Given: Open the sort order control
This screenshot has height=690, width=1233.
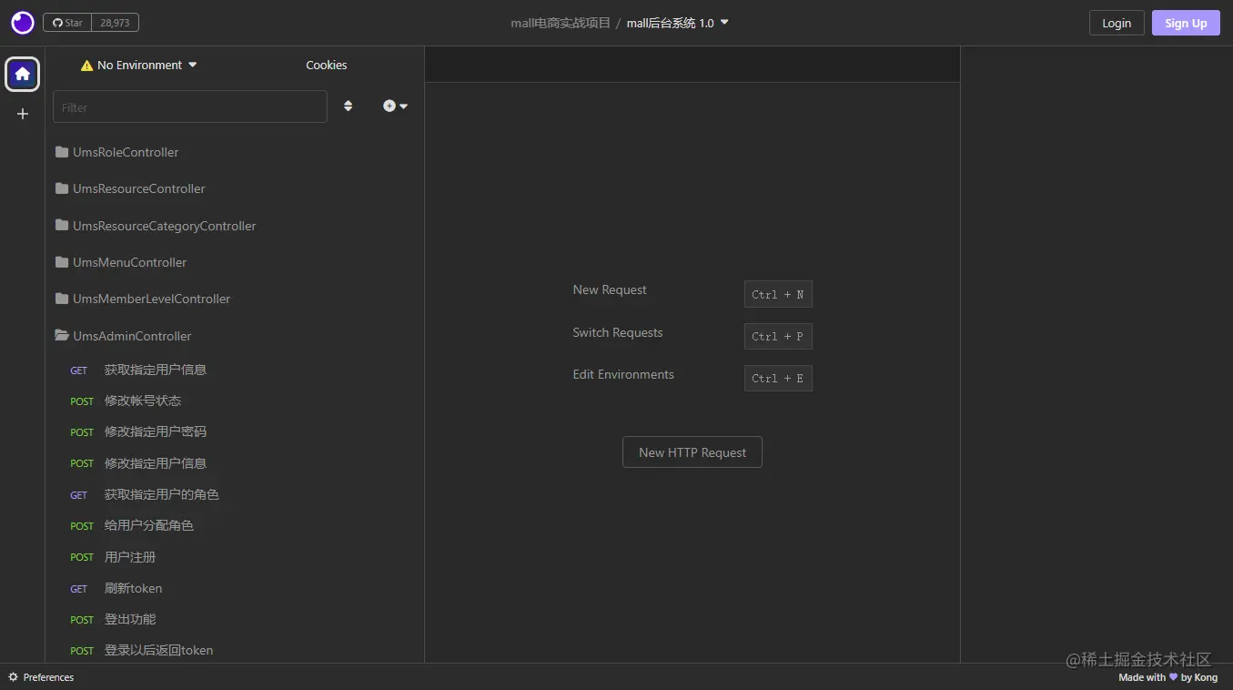Looking at the screenshot, I should (348, 107).
